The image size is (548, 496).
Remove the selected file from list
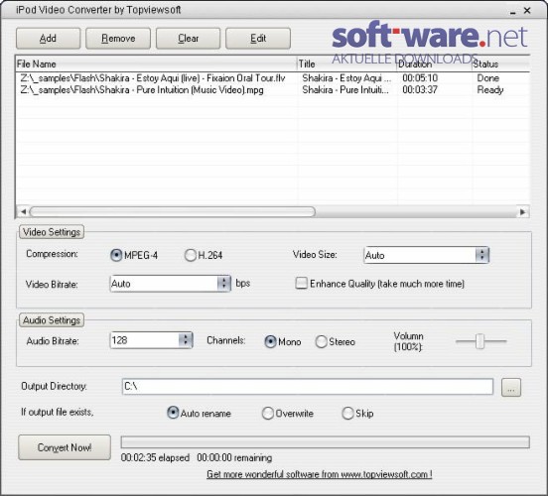pyautogui.click(x=118, y=38)
